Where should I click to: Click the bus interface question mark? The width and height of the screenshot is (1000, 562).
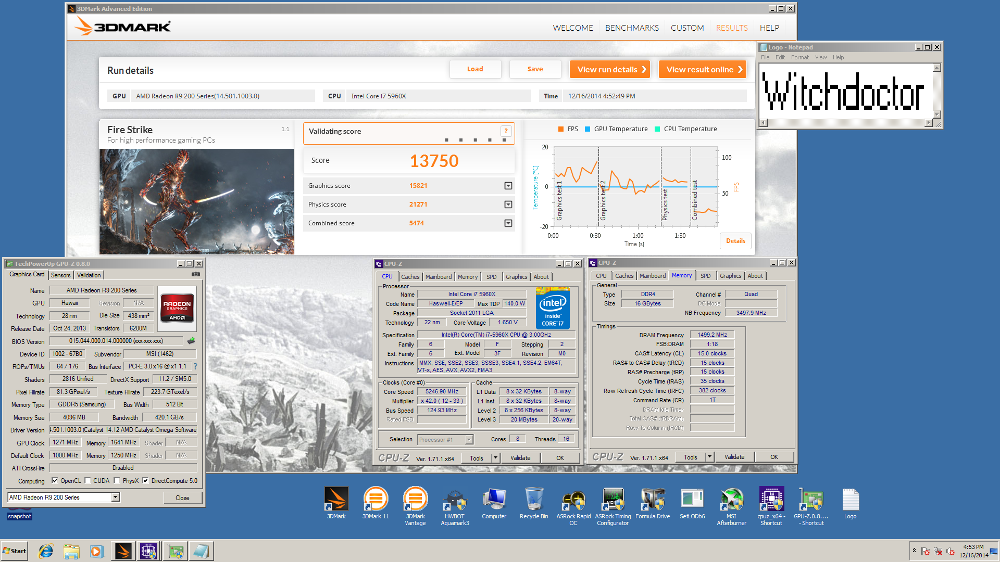[195, 366]
